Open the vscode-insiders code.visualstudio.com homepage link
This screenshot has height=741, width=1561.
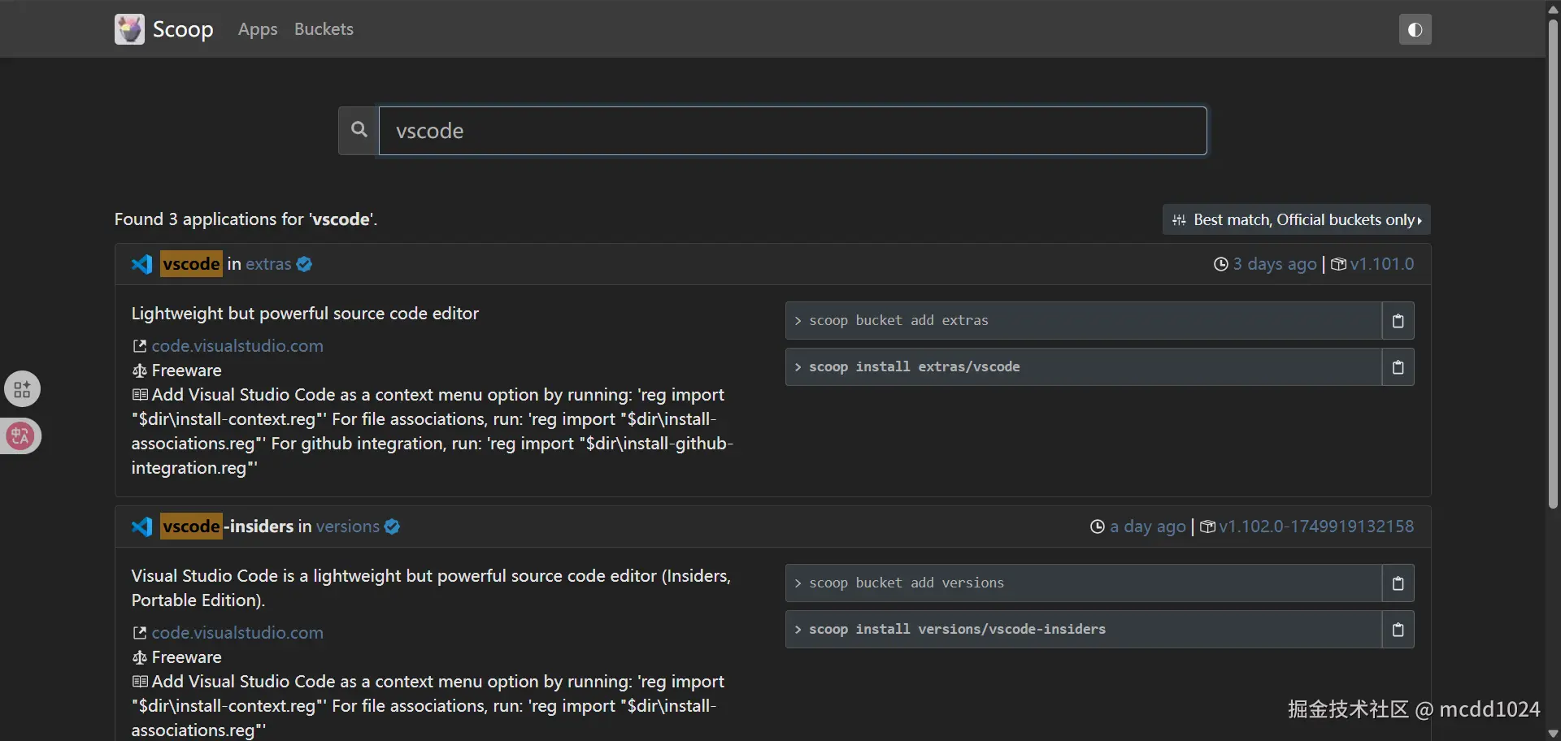point(237,633)
